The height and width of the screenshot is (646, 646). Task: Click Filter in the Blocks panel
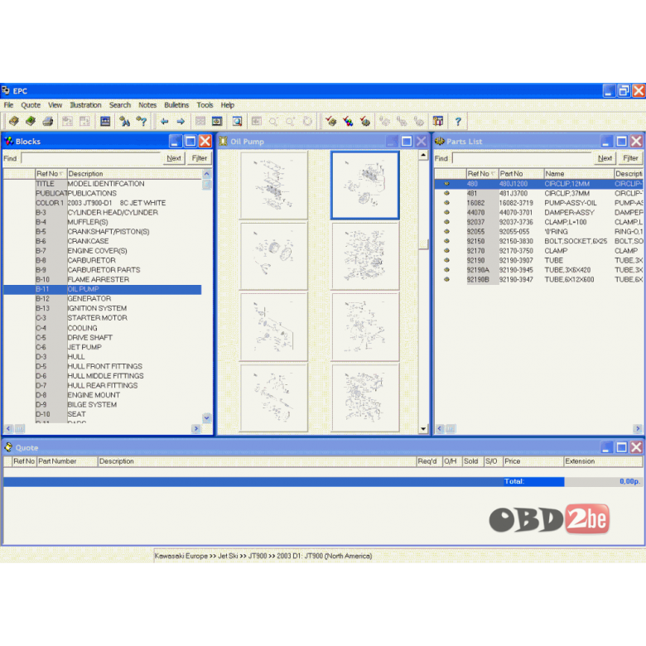tap(200, 158)
